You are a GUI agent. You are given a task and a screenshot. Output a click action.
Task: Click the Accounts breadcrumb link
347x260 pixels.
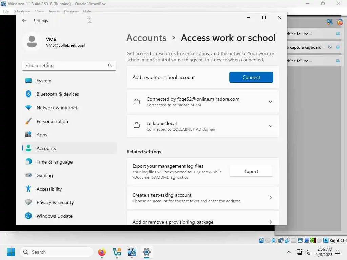[x=146, y=38]
